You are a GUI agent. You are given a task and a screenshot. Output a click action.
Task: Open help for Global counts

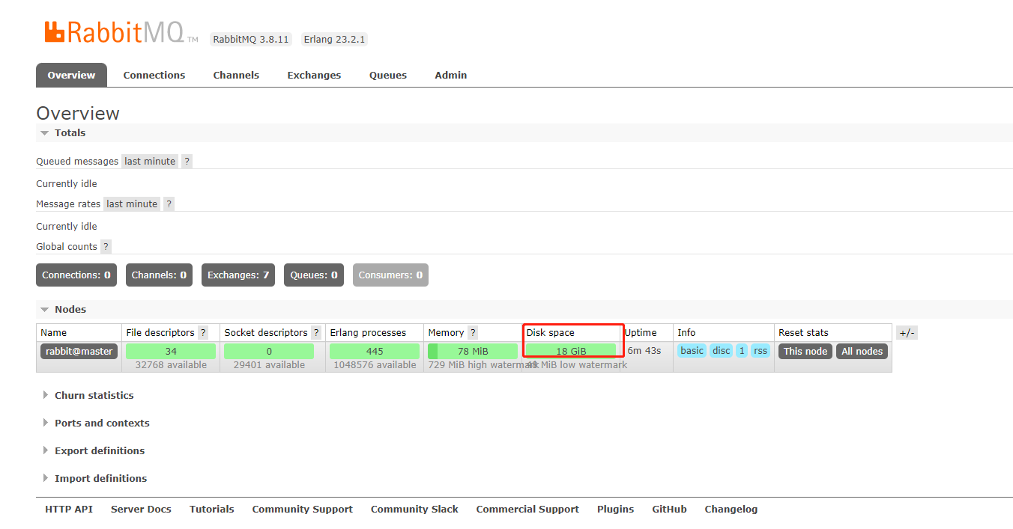tap(106, 247)
